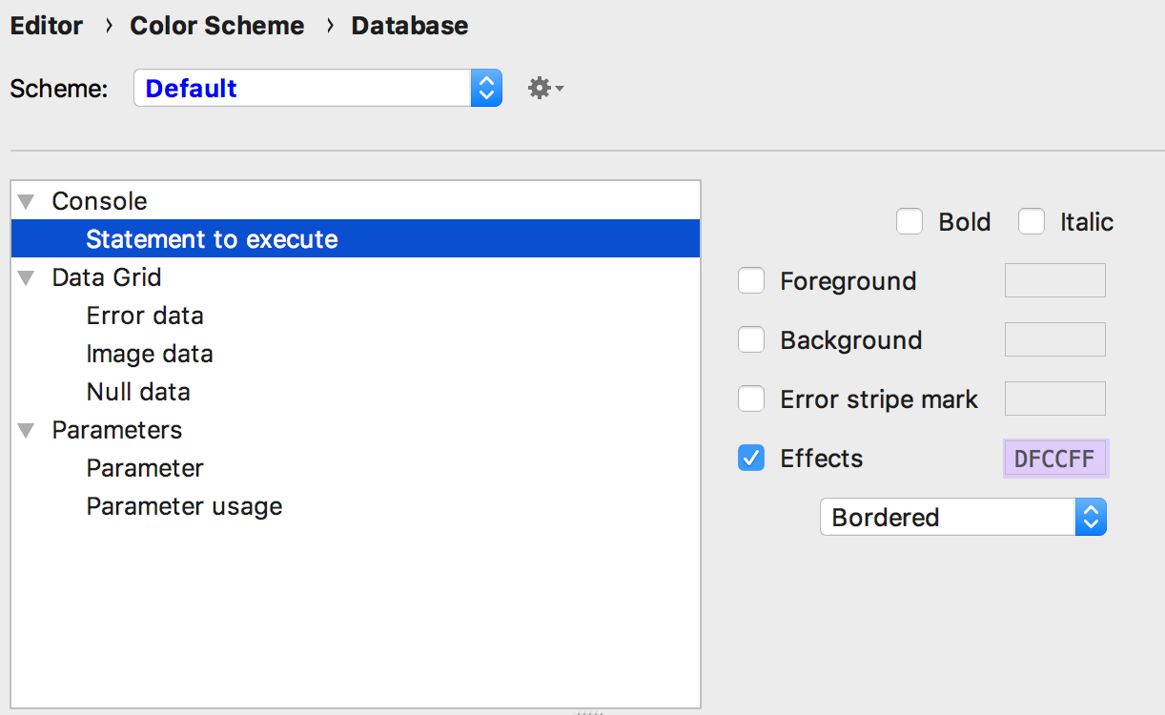Click the Editor breadcrumb
The height and width of the screenshot is (715, 1165).
point(47,26)
